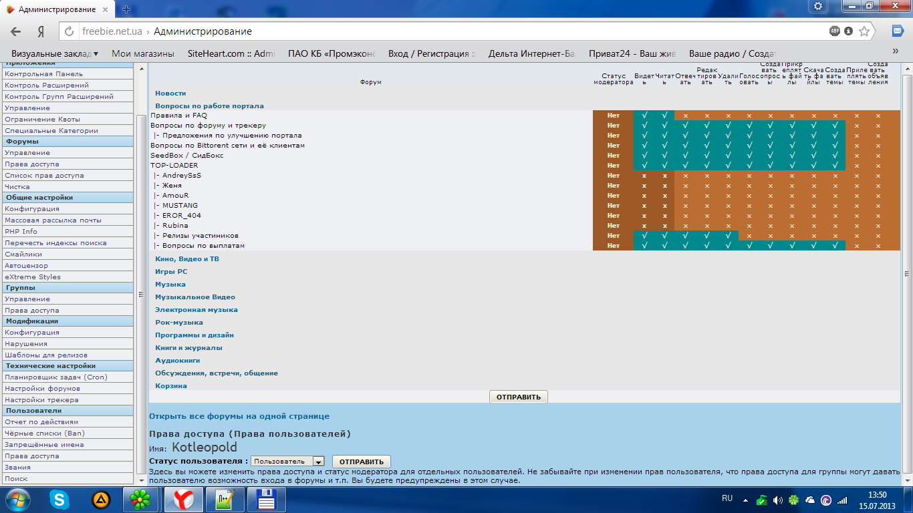Image resolution: width=913 pixels, height=513 pixels.
Task: Toggle 'Видеть' permission for AndreySsS forum
Action: point(644,176)
